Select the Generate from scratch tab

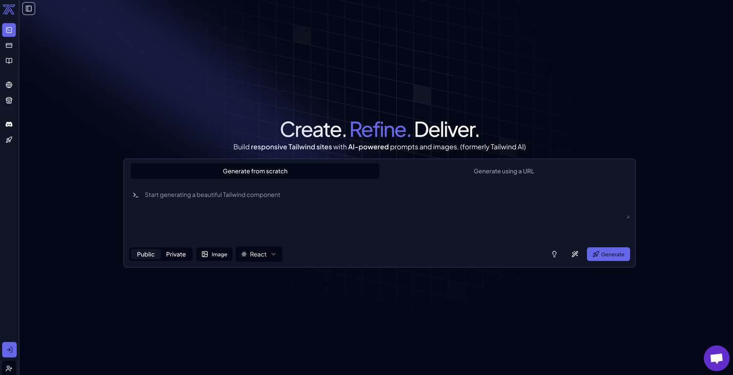coord(255,171)
